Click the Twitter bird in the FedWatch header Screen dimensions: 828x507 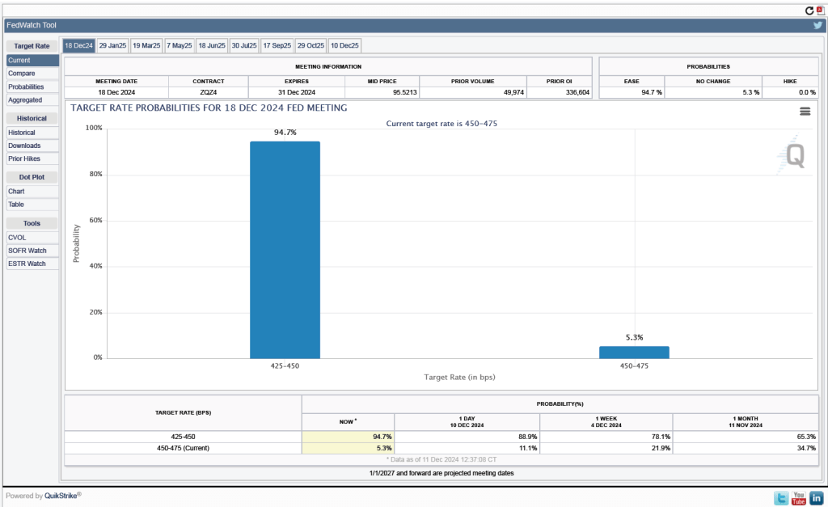click(x=817, y=26)
